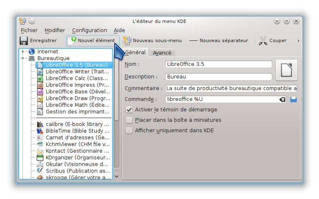
Task: Switch to the Général tab
Action: 135,53
